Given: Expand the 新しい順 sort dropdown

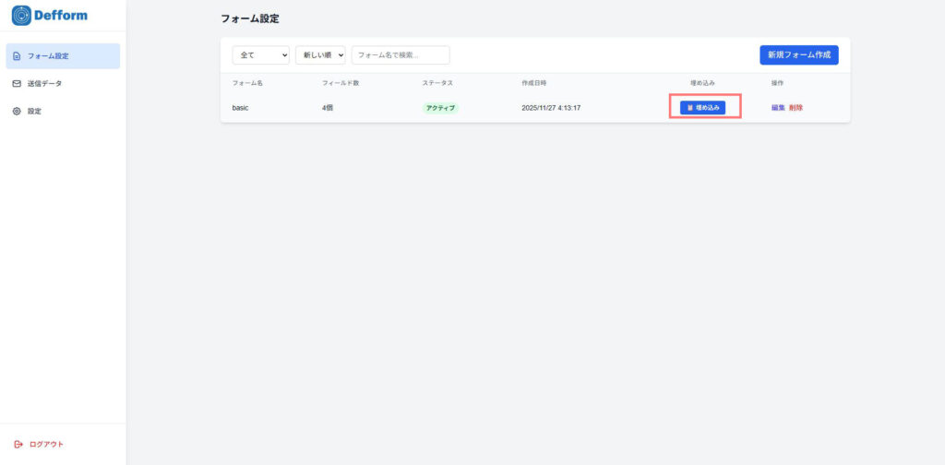Looking at the screenshot, I should tap(320, 55).
